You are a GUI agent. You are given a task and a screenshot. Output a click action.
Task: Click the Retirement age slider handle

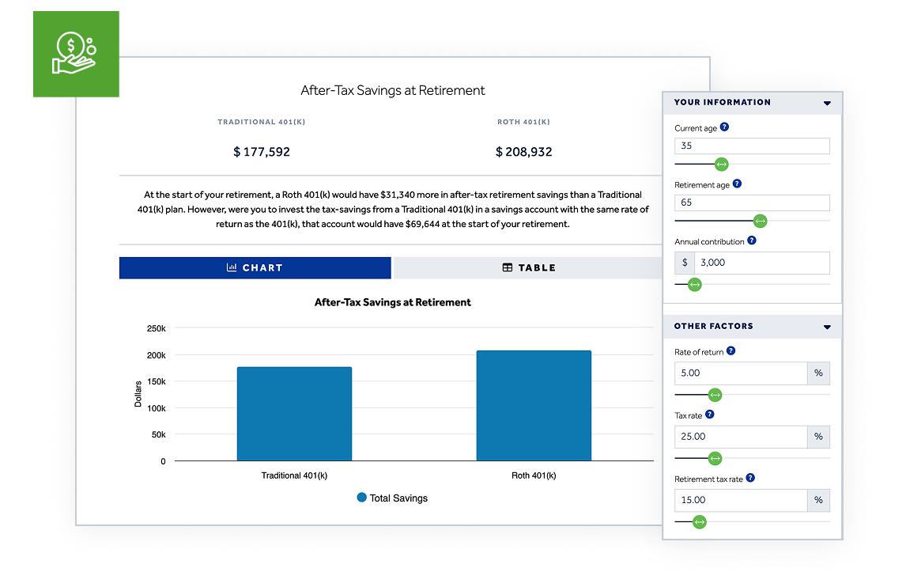(760, 222)
